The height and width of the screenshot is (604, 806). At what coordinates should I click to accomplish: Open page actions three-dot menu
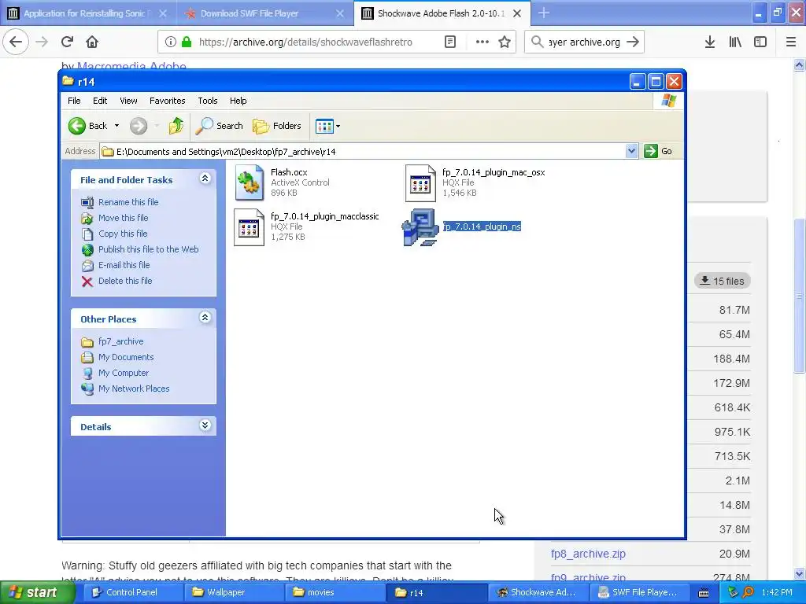(x=482, y=42)
